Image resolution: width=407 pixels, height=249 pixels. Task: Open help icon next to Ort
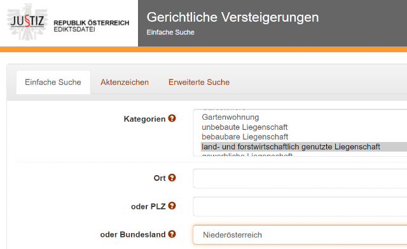coord(172,178)
